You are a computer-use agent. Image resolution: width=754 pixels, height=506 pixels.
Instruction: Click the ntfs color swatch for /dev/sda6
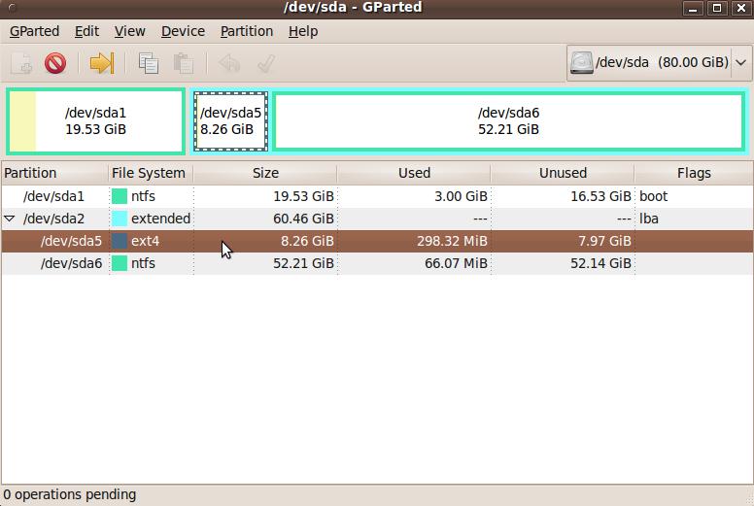(x=120, y=263)
